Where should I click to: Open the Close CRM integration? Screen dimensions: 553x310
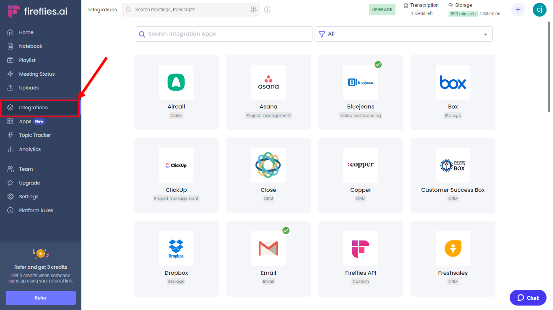click(268, 175)
